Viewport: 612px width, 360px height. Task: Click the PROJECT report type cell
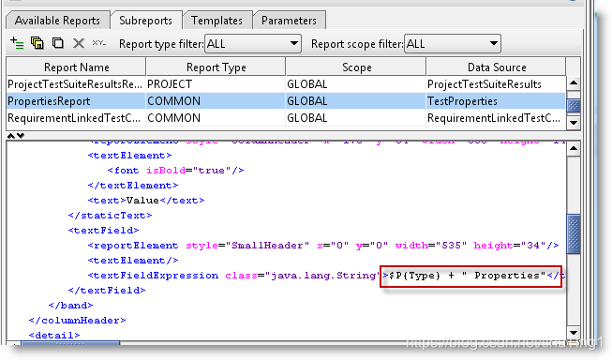pyautogui.click(x=216, y=84)
